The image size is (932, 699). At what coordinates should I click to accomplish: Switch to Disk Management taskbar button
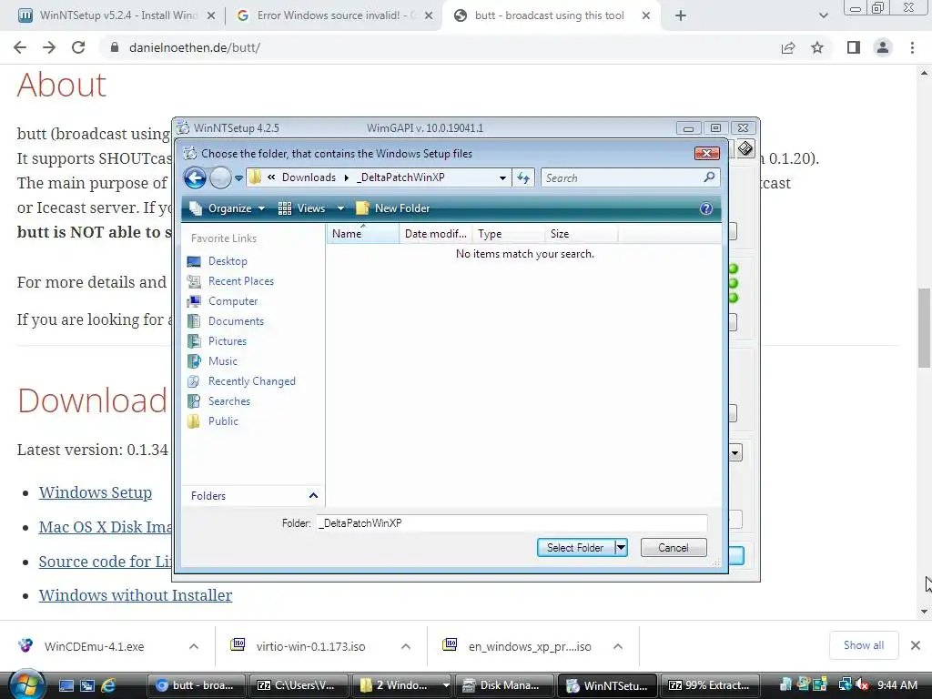tap(505, 685)
